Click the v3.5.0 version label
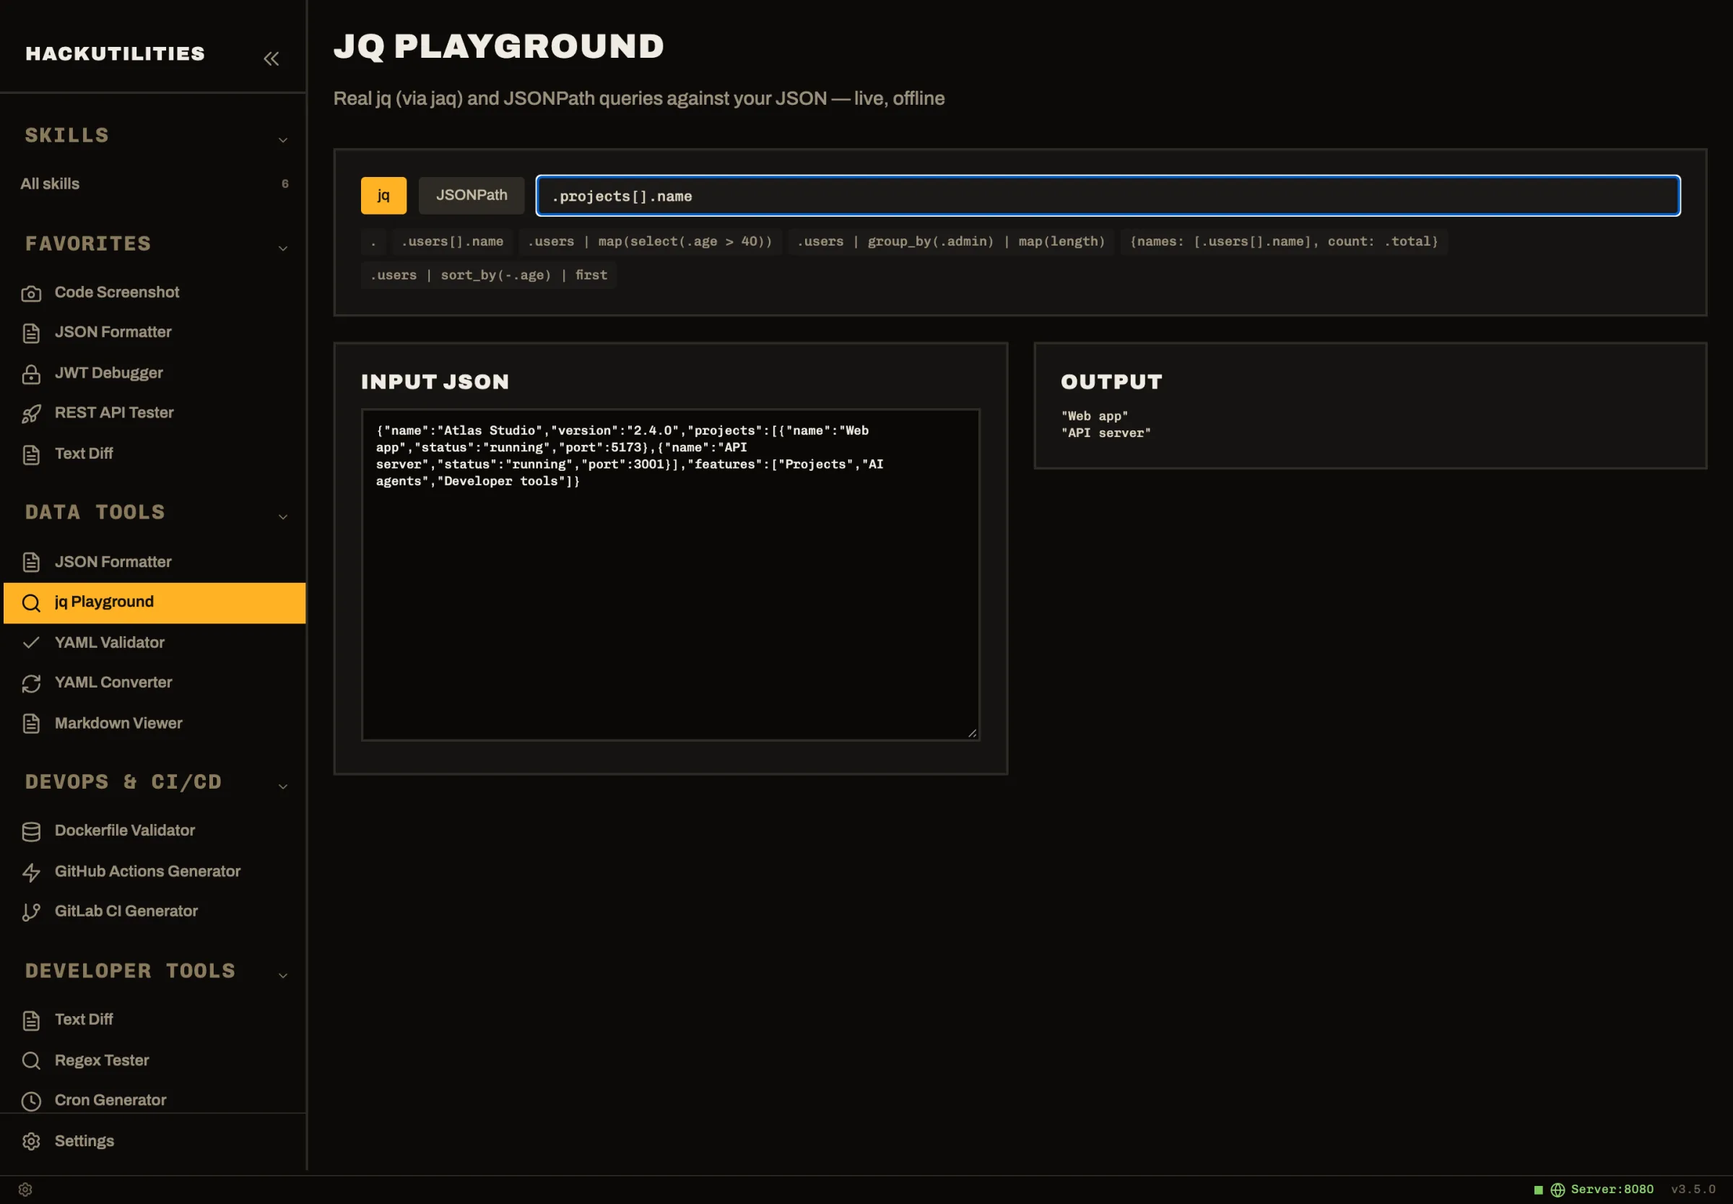The height and width of the screenshot is (1204, 1733). point(1693,1190)
